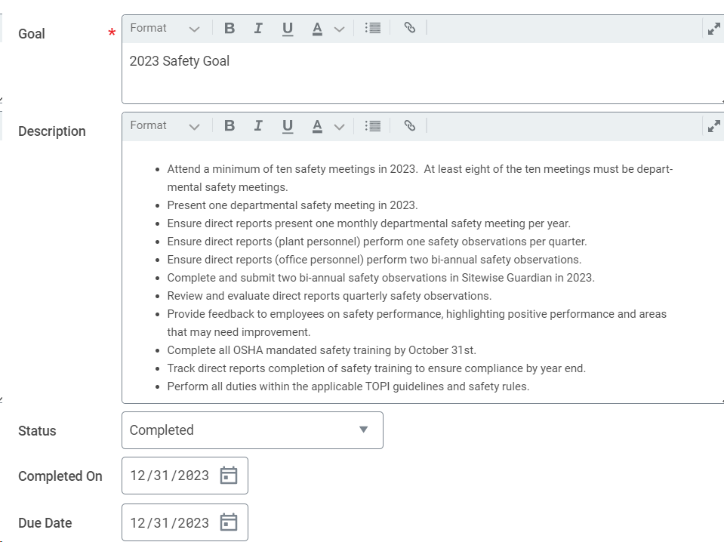Image resolution: width=724 pixels, height=542 pixels.
Task: Toggle Underline in the Description editor toolbar
Action: [287, 126]
